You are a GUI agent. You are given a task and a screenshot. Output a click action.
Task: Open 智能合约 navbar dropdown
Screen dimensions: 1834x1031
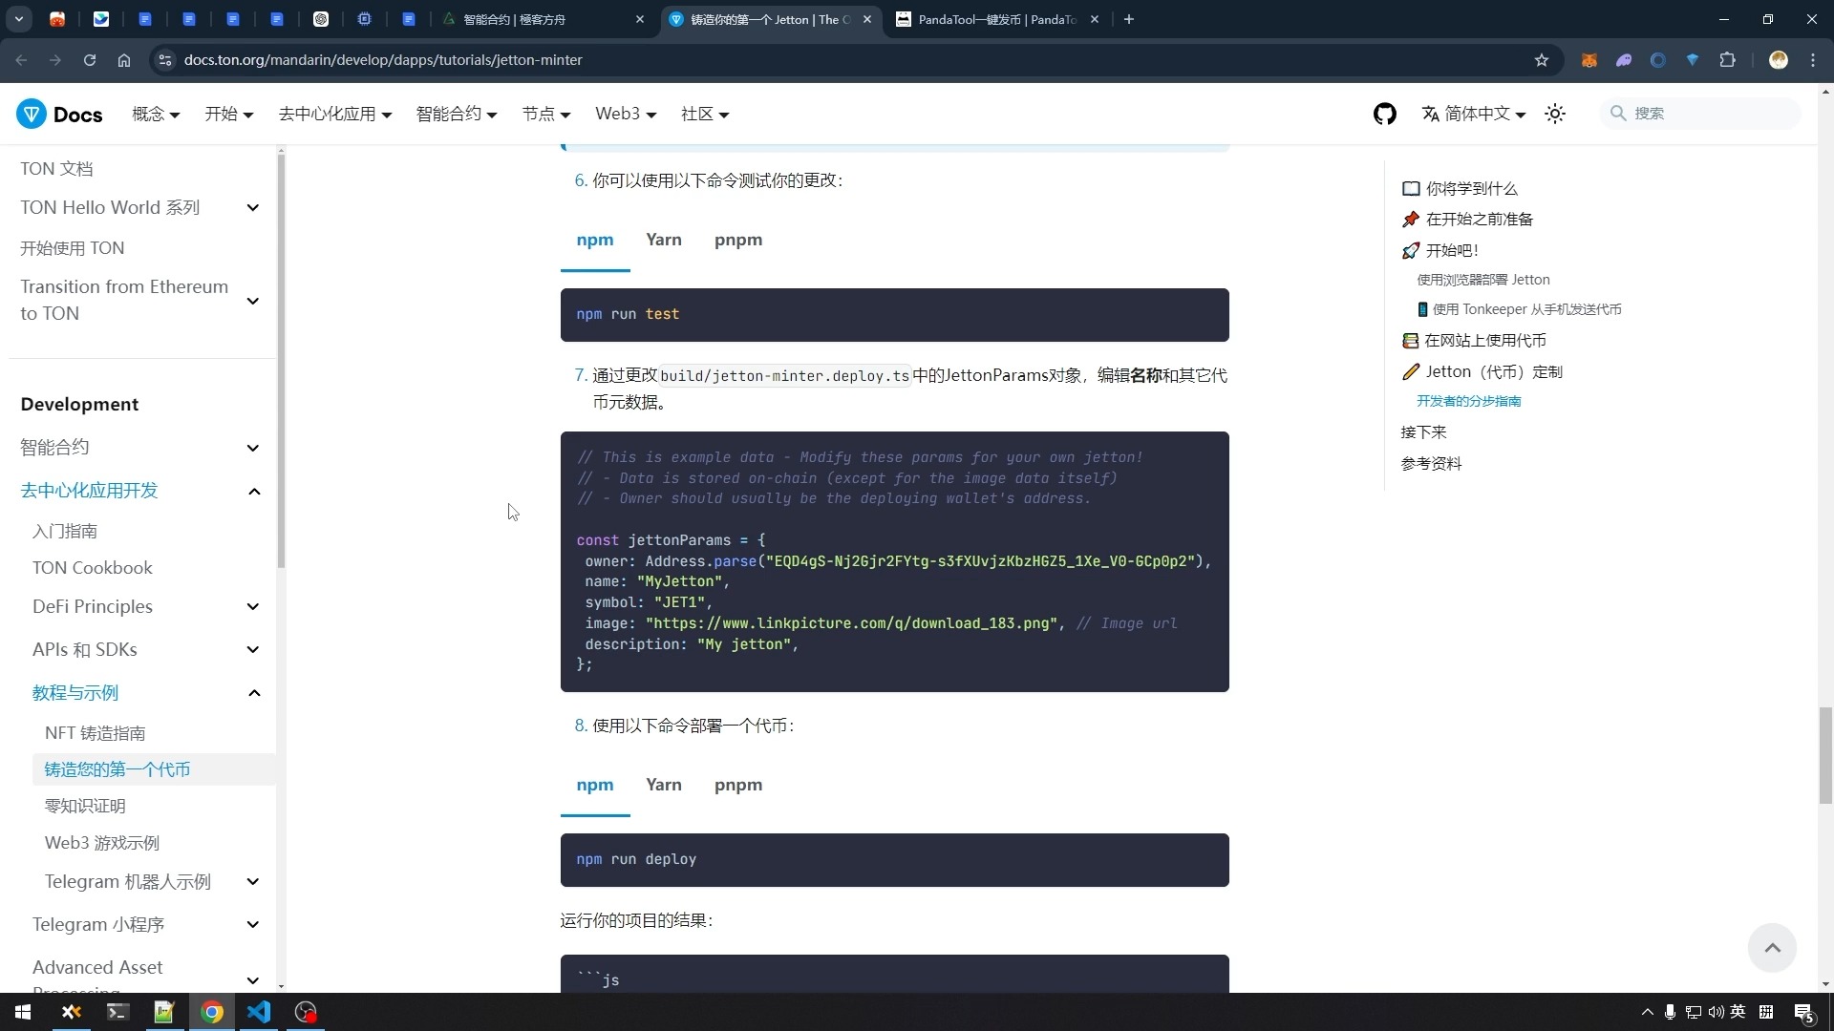[x=457, y=114]
